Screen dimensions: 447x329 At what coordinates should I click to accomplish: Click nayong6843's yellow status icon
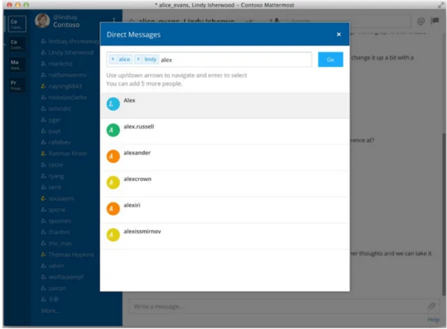click(43, 86)
